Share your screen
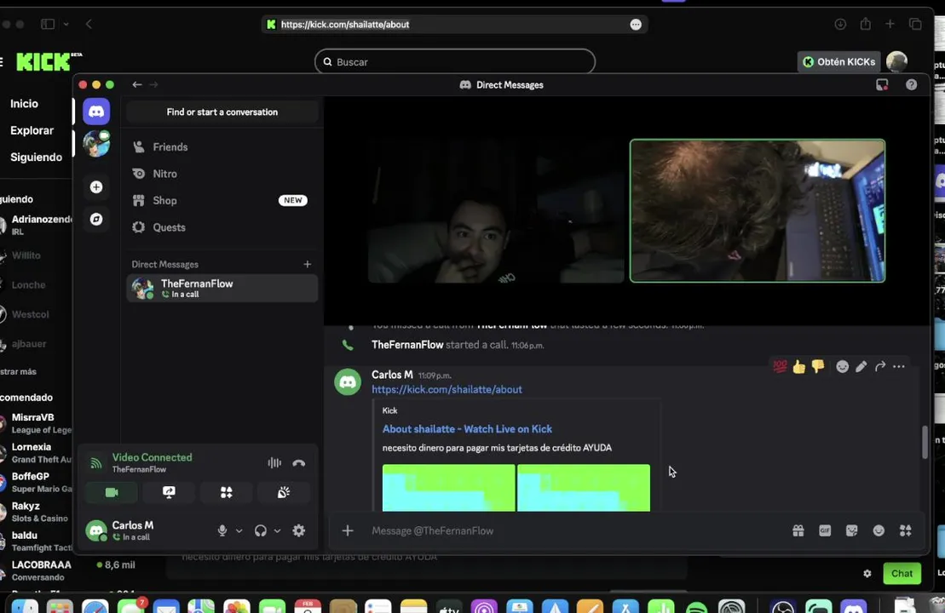Screen dimensions: 945x613 pos(169,493)
